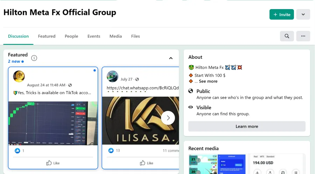The image size is (315, 174).
Task: Open the Featured tab
Action: point(47,36)
